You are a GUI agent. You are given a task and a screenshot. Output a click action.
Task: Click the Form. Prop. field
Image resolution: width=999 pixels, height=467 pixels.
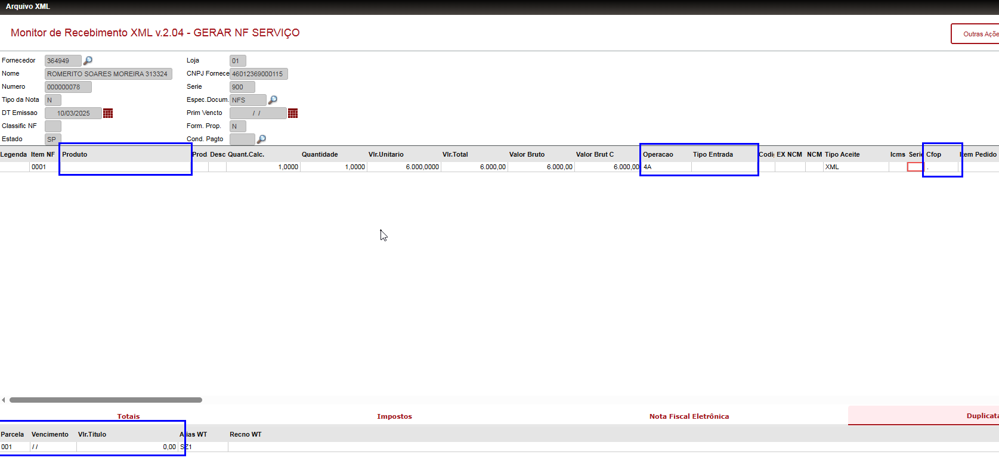tap(238, 126)
